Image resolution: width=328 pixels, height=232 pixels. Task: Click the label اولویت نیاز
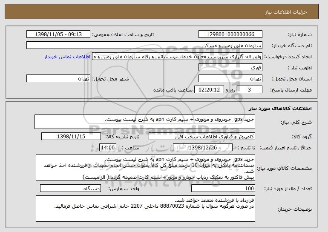tap(299, 68)
